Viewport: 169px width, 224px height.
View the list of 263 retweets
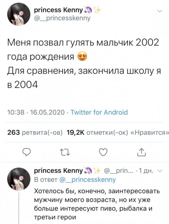pyautogui.click(x=35, y=132)
